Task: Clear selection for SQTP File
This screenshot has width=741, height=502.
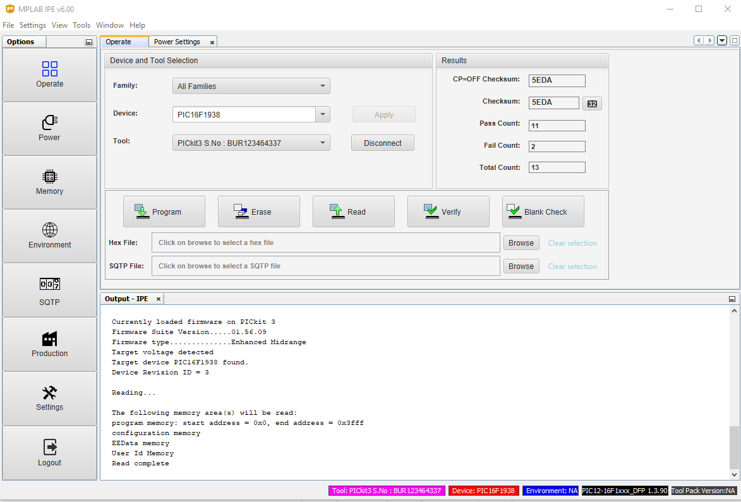Action: pos(572,266)
